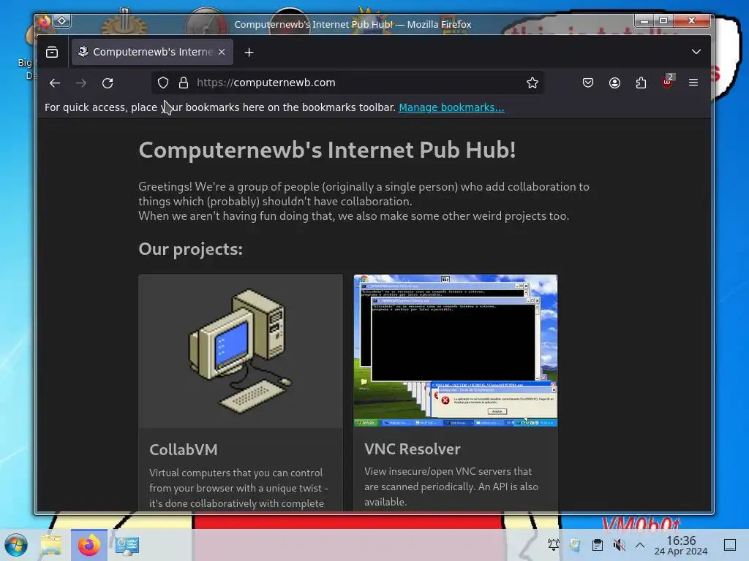Click the show desktop button in tray
The image size is (749, 561).
730,545
